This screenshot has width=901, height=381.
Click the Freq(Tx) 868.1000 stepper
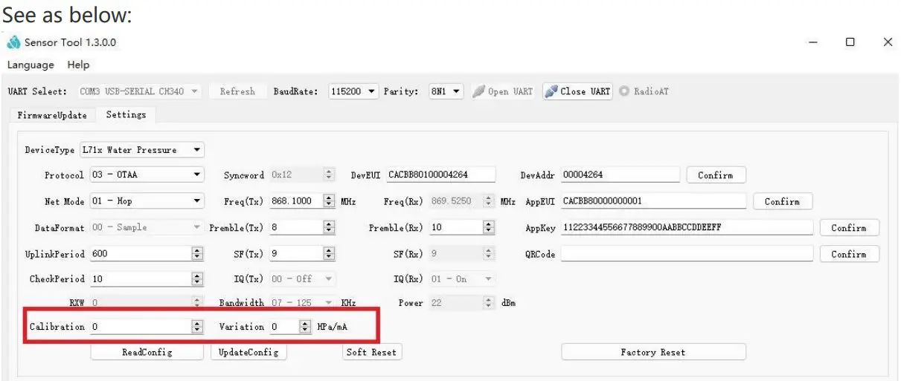(329, 201)
